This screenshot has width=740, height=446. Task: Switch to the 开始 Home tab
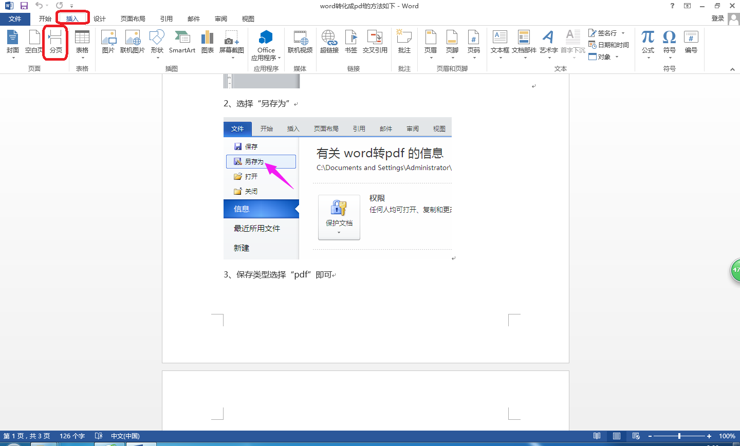point(45,19)
